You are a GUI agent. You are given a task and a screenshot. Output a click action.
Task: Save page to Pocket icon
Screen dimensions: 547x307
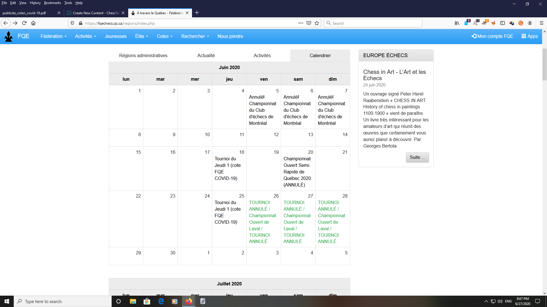pyautogui.click(x=309, y=23)
